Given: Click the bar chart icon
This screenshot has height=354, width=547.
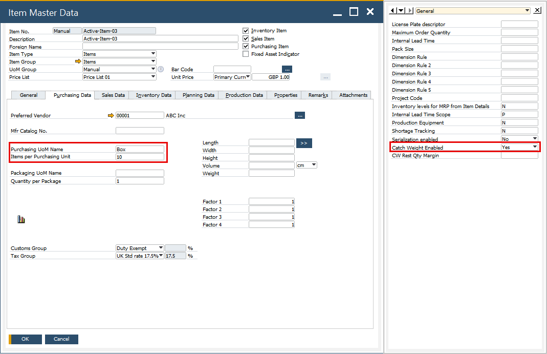Looking at the screenshot, I should (x=21, y=219).
